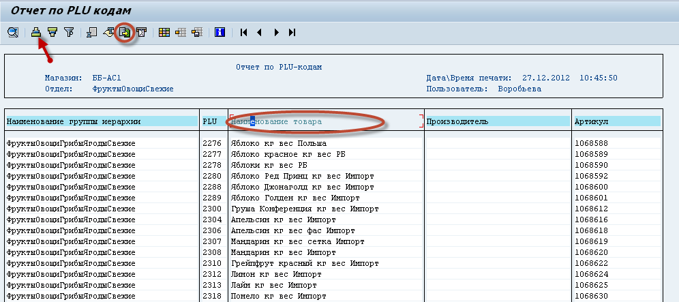This screenshot has height=302, width=679.
Task: Click 'Лимон кг вес Импорт'
Action: point(276,274)
